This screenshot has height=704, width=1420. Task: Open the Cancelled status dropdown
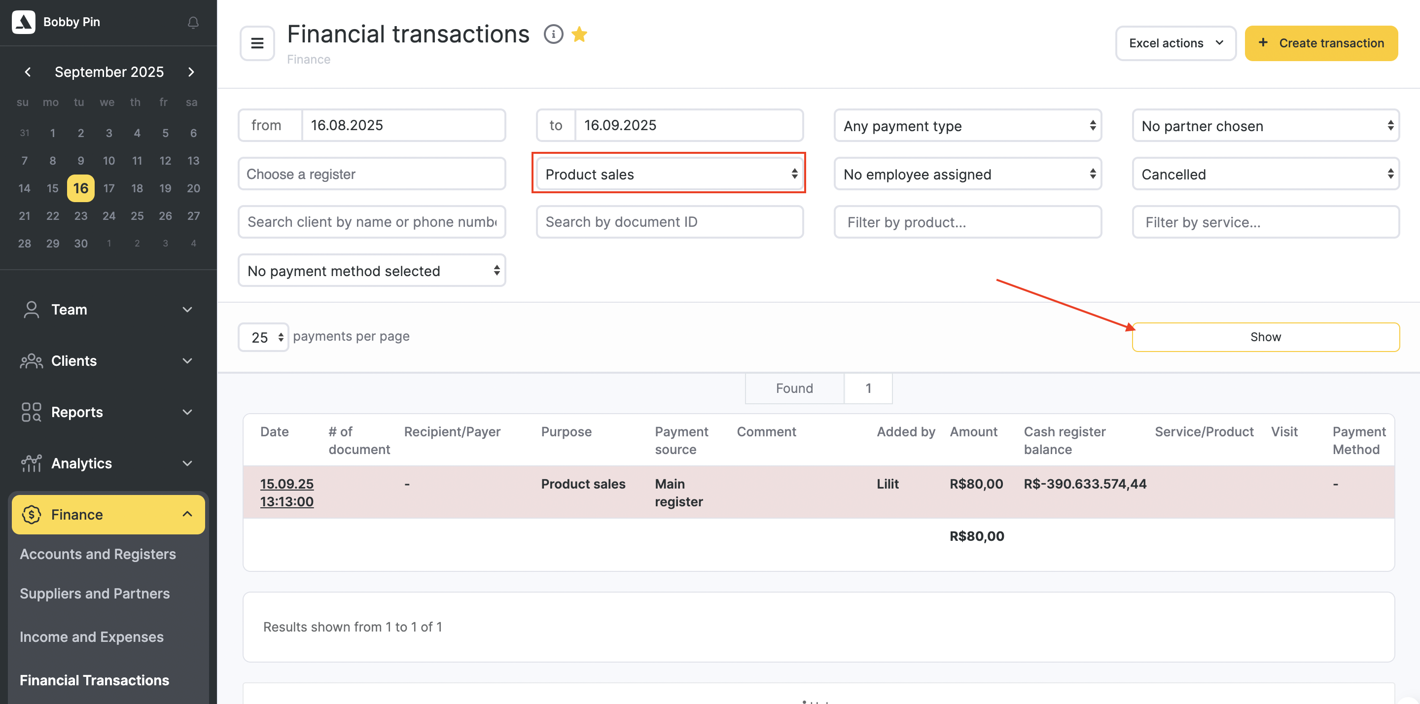click(1265, 174)
